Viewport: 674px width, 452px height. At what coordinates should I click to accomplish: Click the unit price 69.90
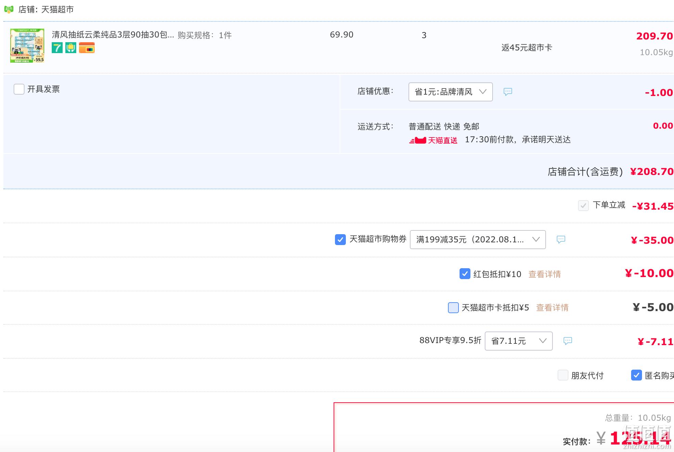[342, 35]
